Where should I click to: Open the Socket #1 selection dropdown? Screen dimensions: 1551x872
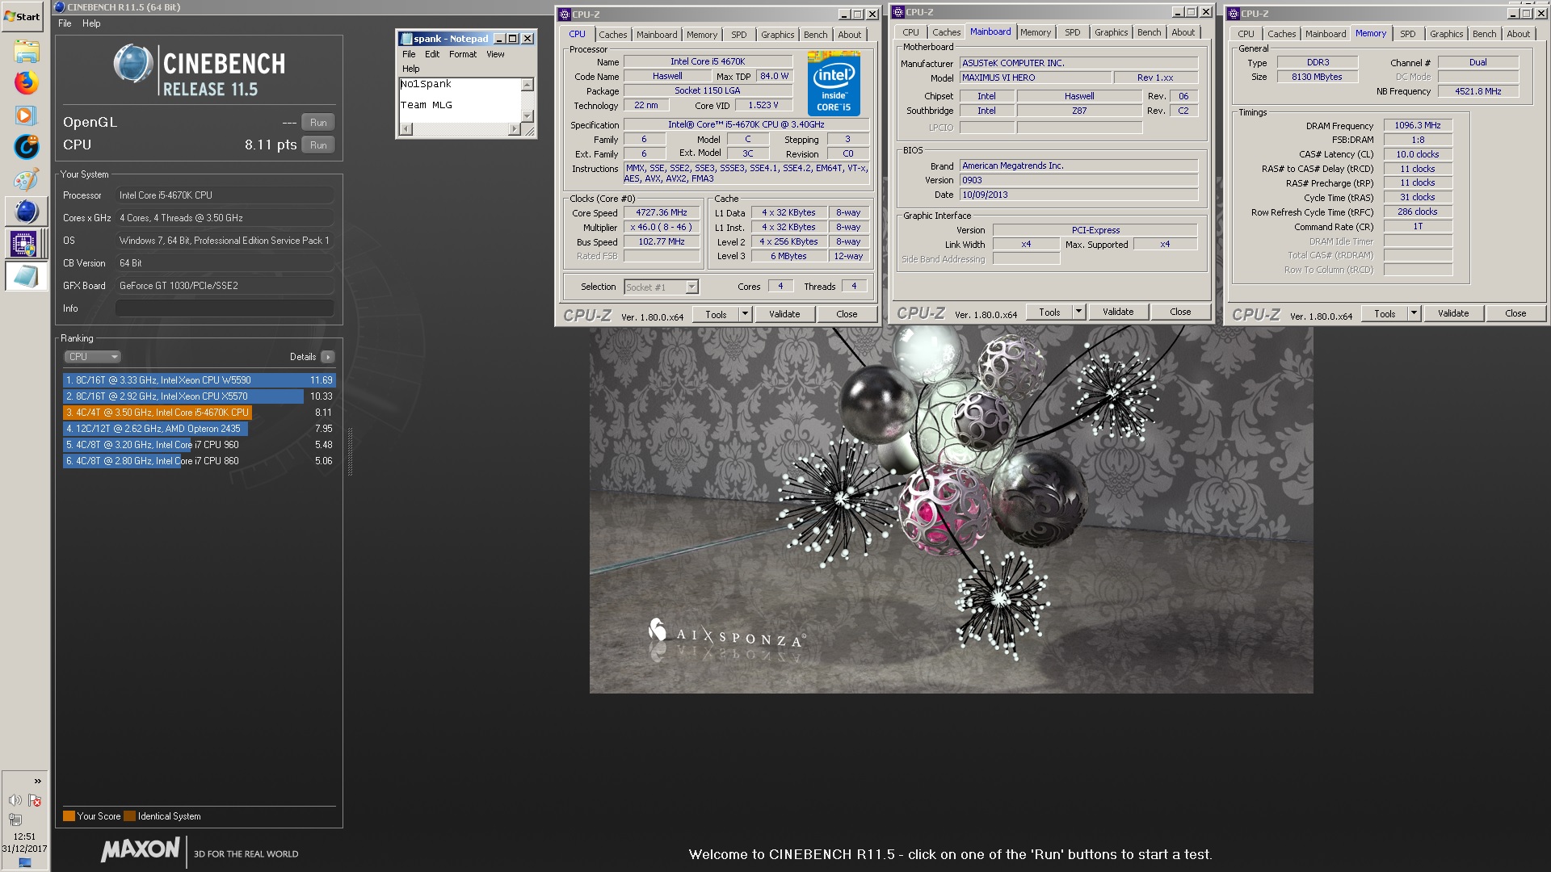[x=661, y=287]
